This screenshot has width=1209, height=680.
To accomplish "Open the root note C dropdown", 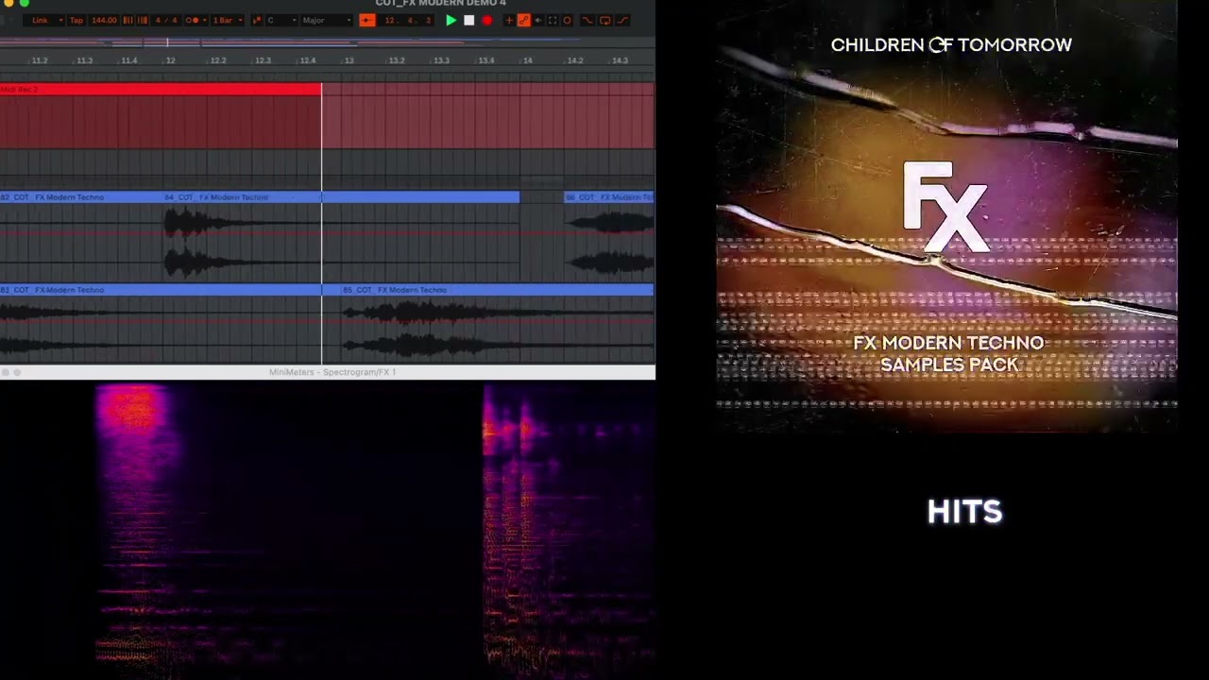I will [281, 20].
